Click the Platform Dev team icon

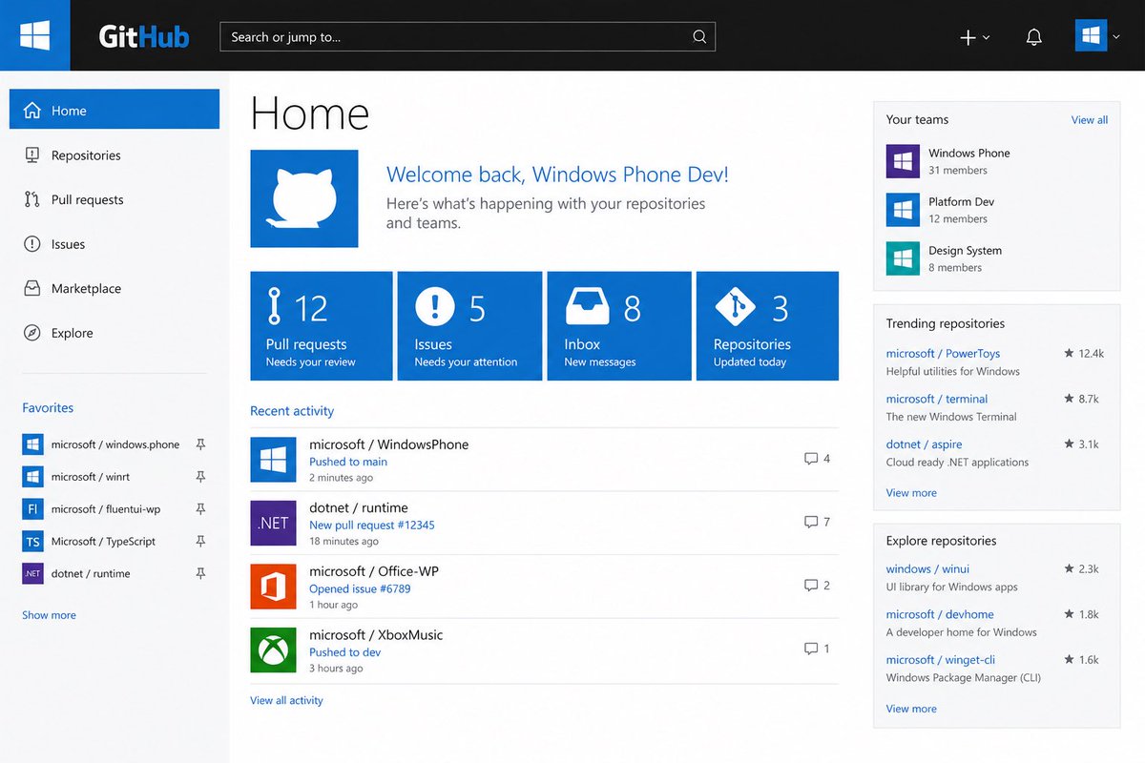point(903,210)
